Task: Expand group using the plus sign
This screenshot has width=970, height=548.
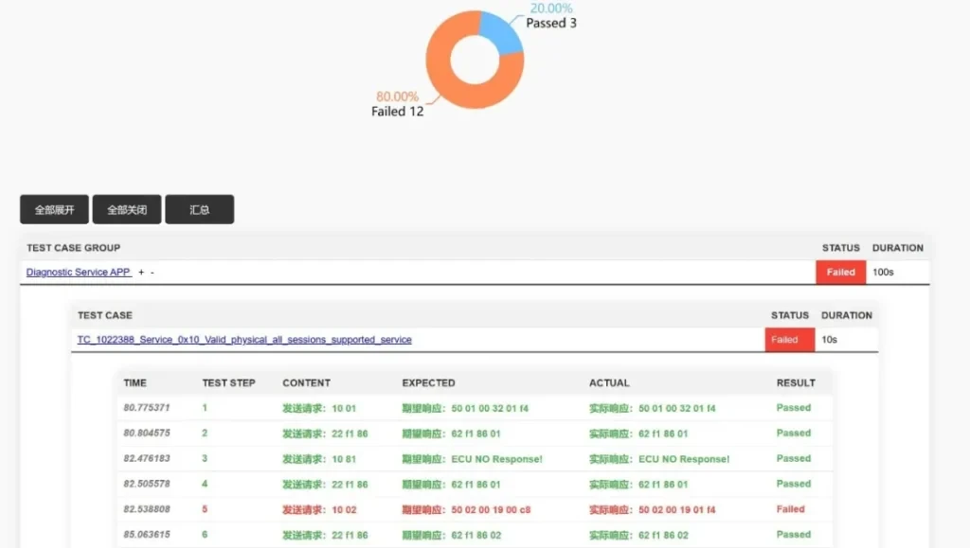Action: pyautogui.click(x=141, y=273)
